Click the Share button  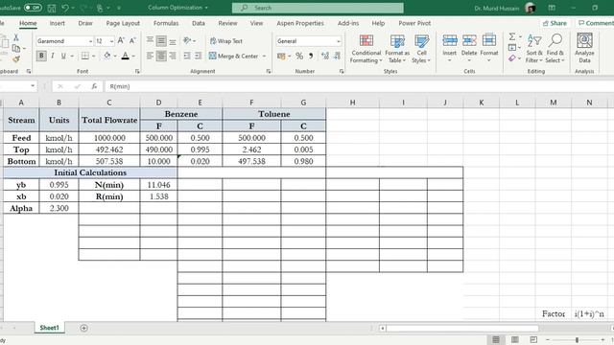(x=555, y=23)
